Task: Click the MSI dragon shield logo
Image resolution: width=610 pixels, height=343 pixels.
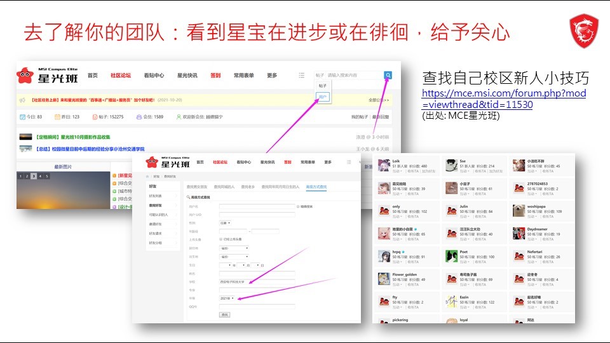Action: pyautogui.click(x=584, y=31)
